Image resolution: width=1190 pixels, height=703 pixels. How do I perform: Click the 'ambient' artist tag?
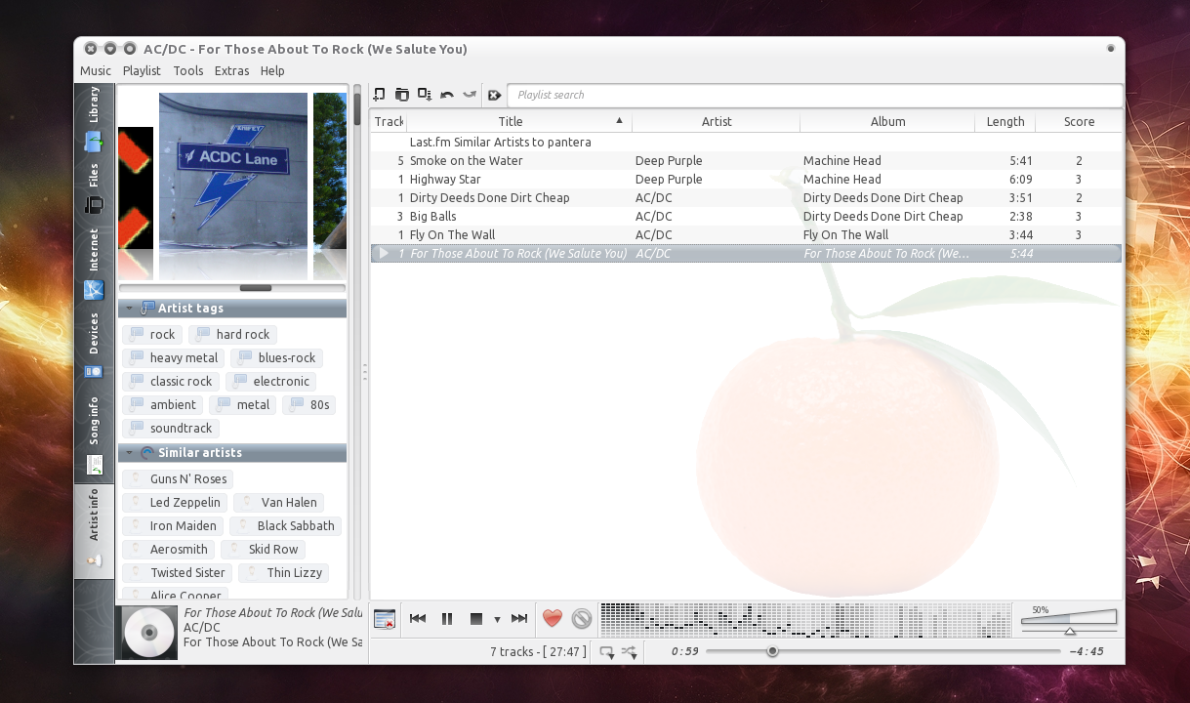click(x=162, y=405)
